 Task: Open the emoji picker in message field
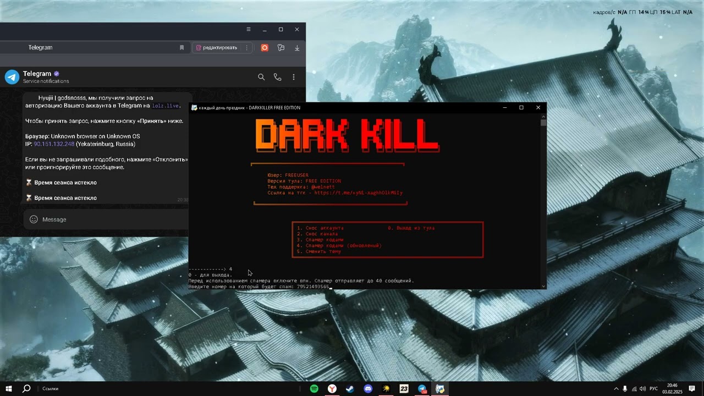(34, 219)
